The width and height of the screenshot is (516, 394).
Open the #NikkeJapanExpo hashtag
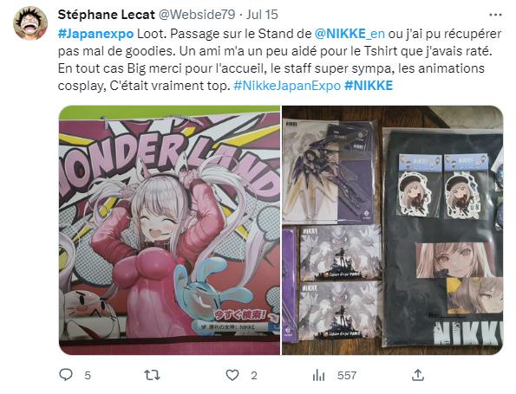pos(287,86)
